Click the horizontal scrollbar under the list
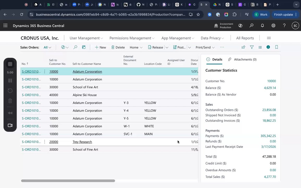This screenshot has height=188, width=301. pyautogui.click(x=68, y=181)
